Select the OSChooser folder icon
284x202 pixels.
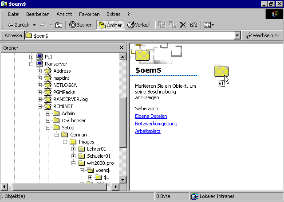pos(56,120)
